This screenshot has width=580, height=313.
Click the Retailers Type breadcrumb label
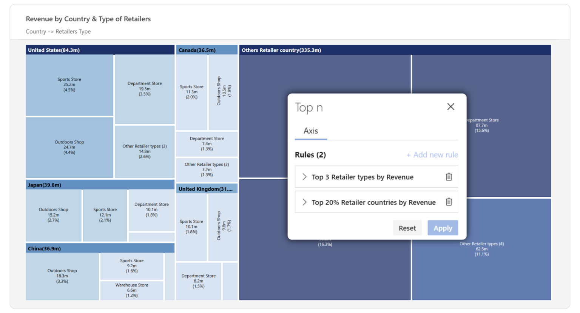(73, 31)
